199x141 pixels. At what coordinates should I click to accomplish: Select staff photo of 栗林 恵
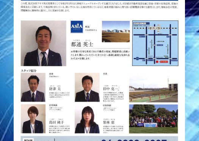87,119
